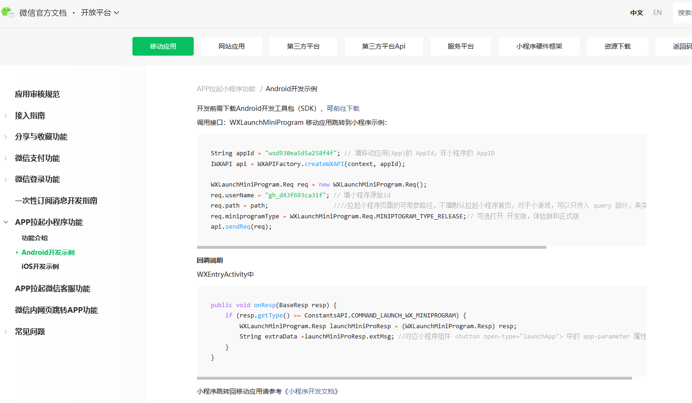The width and height of the screenshot is (692, 403).
Task: Click horizontal scrollbar of onResp code block
Action: [415, 378]
